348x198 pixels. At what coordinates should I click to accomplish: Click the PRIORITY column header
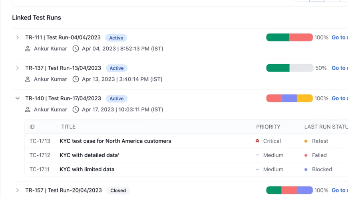click(x=268, y=127)
